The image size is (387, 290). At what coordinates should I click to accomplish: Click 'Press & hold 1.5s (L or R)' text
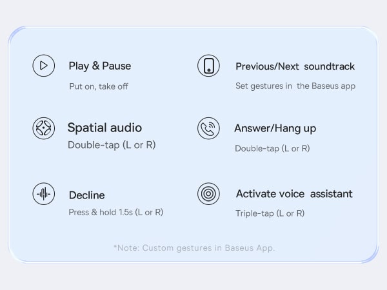pyautogui.click(x=116, y=212)
